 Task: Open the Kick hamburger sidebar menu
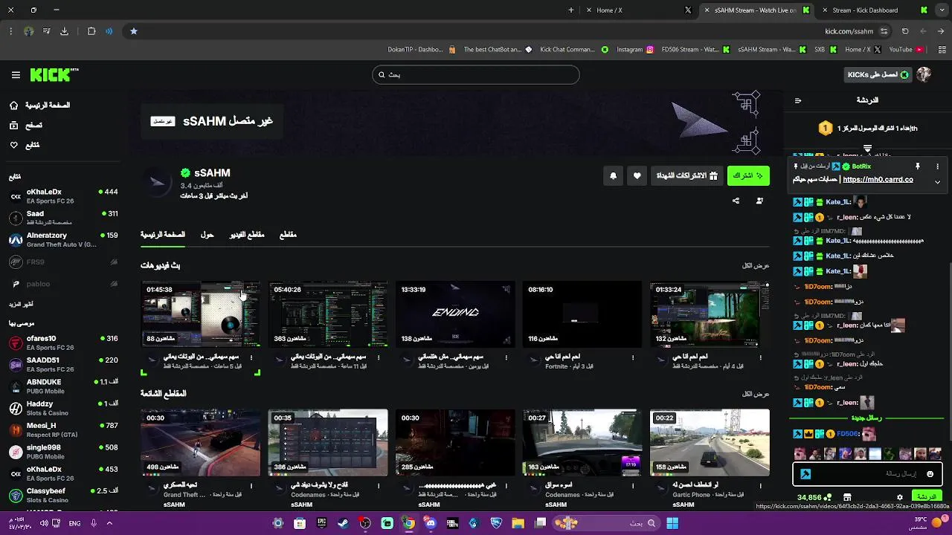pyautogui.click(x=16, y=75)
